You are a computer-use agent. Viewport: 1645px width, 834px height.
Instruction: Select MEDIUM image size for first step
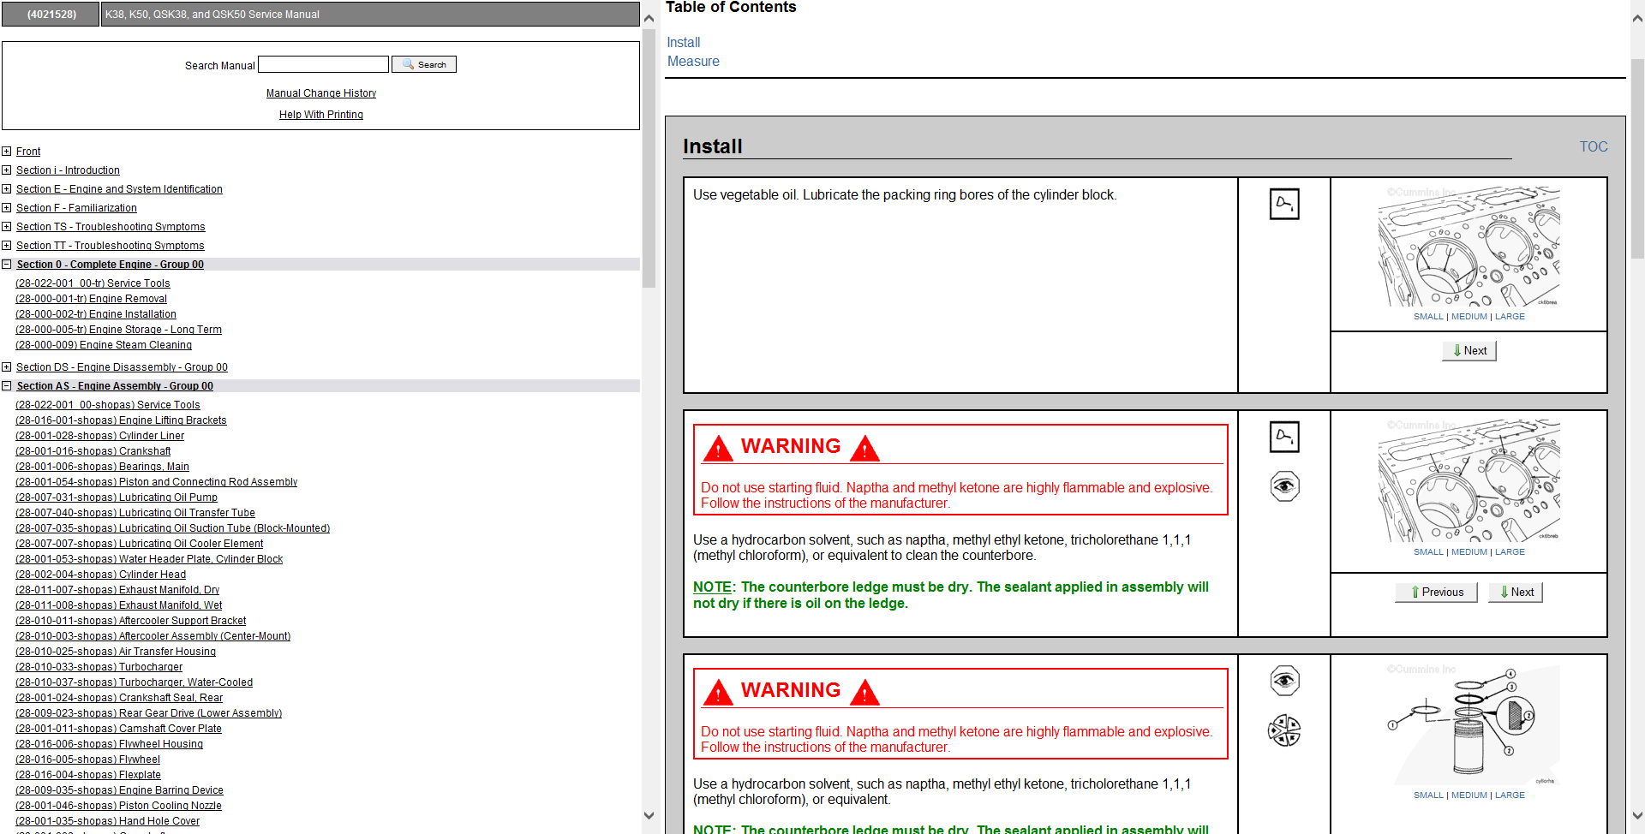click(1469, 317)
